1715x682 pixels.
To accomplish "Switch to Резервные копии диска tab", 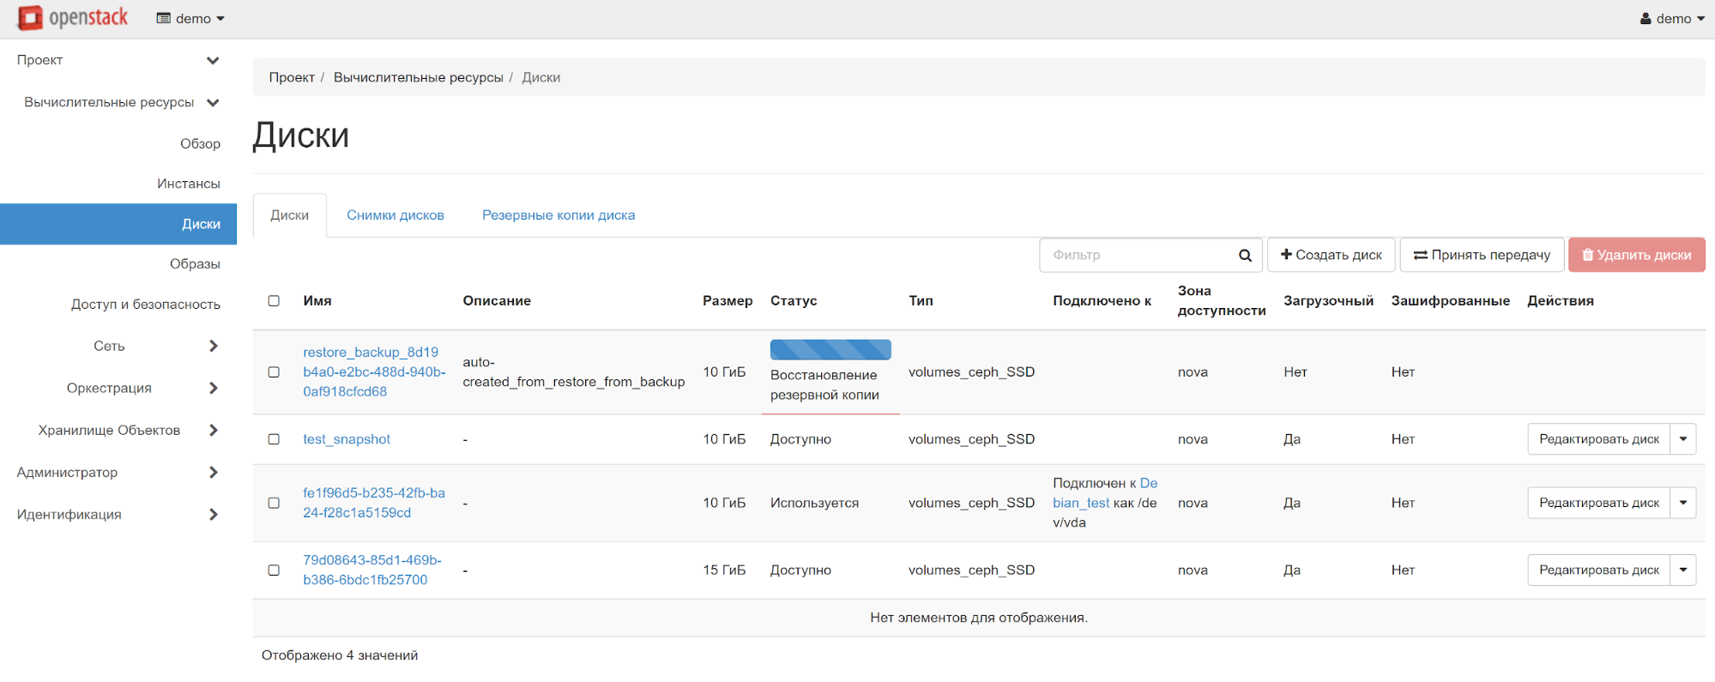I will click(559, 215).
